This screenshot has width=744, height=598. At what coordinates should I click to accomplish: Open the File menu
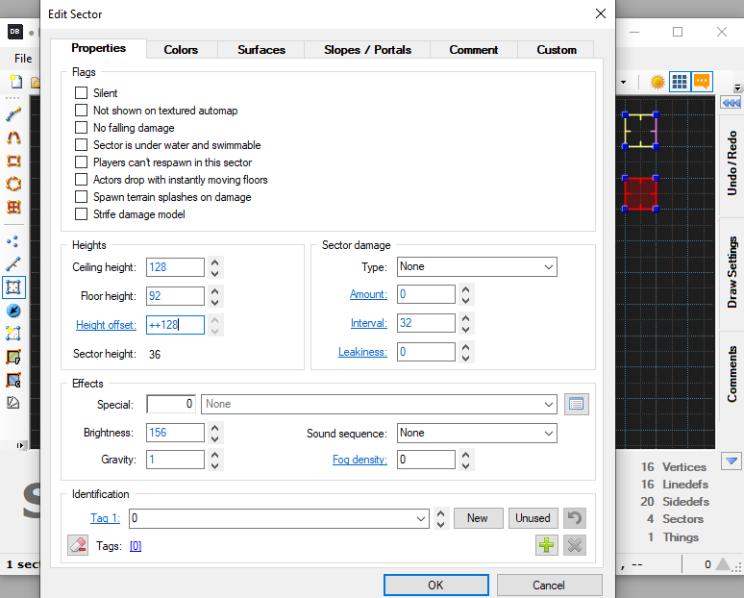[23, 59]
